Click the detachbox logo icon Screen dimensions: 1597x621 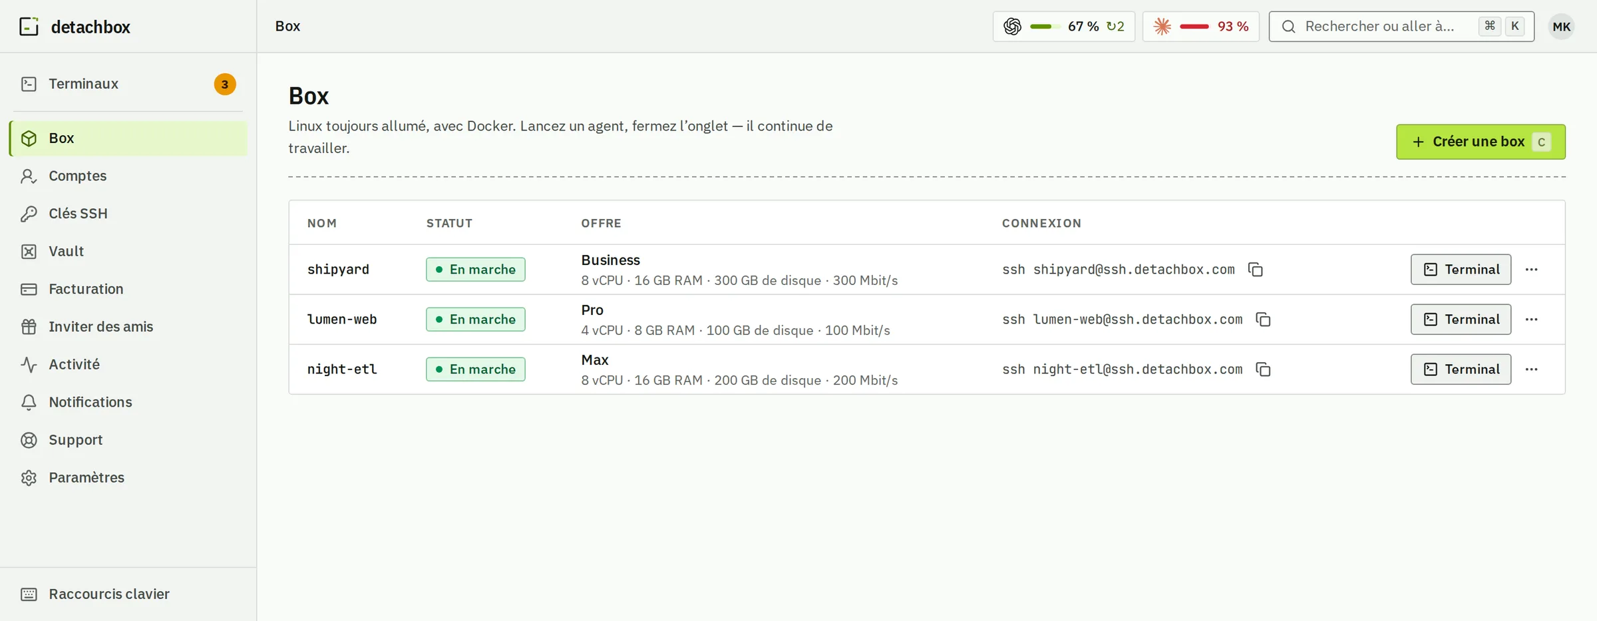pos(29,27)
